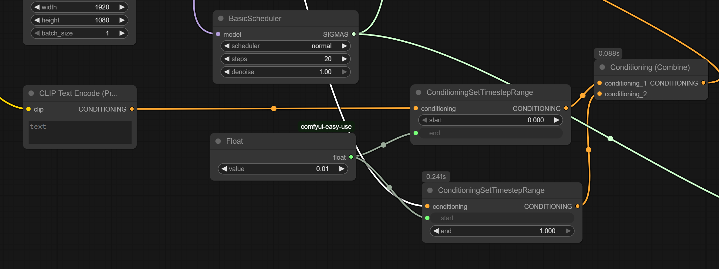Click the steps value field showing 20

coord(286,59)
